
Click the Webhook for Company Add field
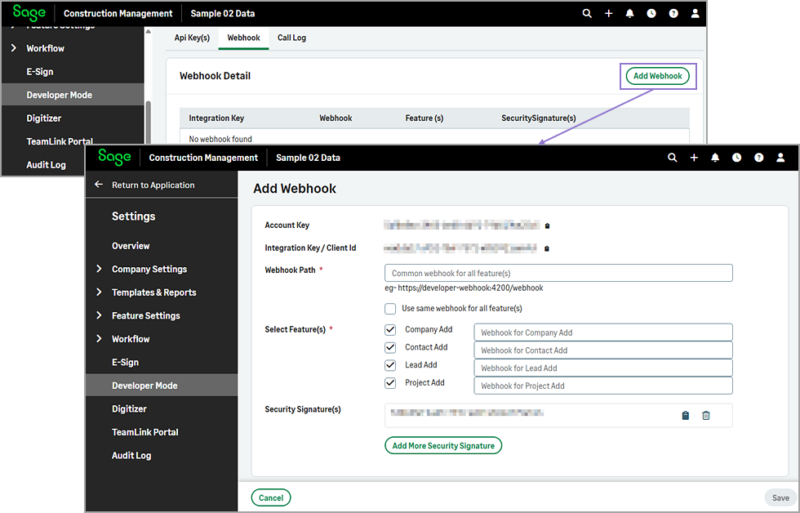point(603,332)
